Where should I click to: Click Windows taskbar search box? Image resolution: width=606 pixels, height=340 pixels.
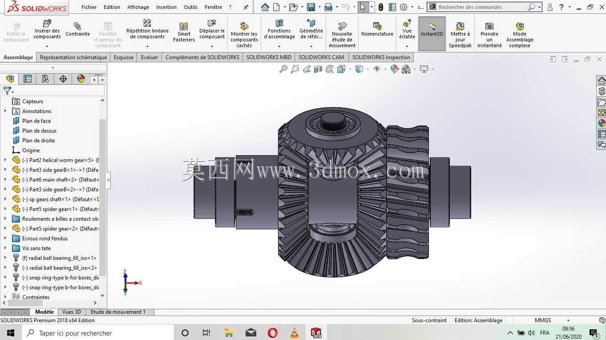point(97,333)
